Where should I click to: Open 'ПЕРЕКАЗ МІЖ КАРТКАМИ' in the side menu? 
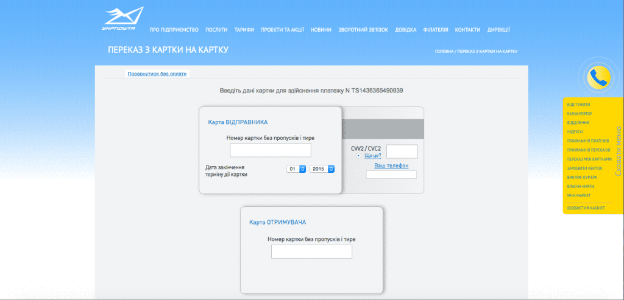(589, 159)
